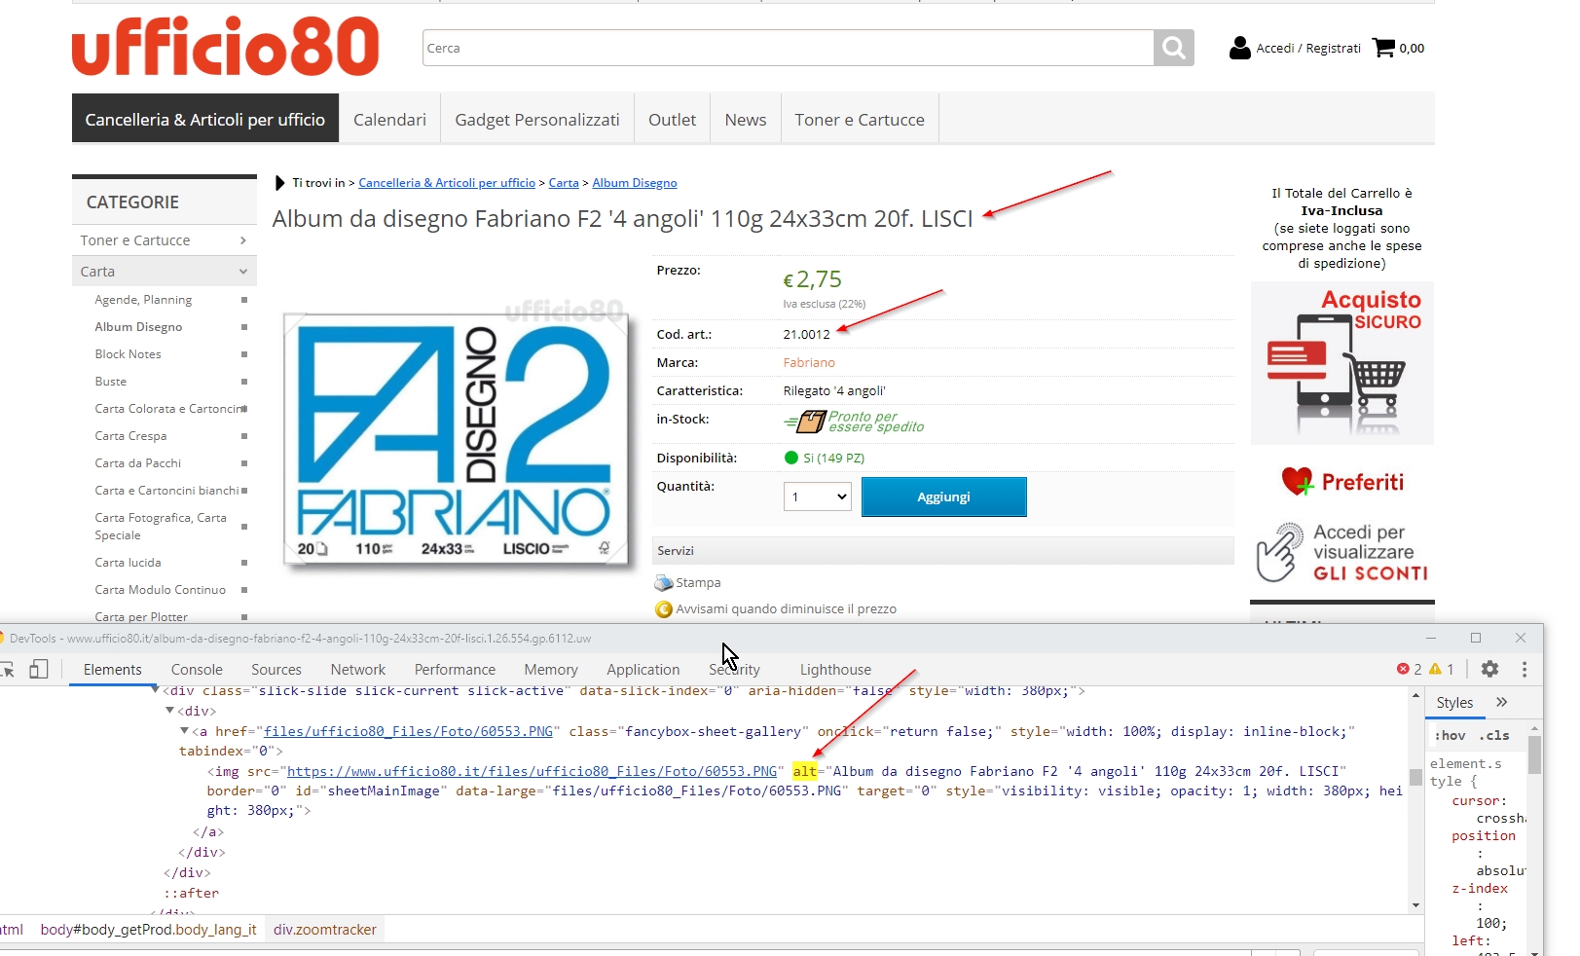The height and width of the screenshot is (956, 1580).
Task: Switch to the Console tab
Action: 197,670
